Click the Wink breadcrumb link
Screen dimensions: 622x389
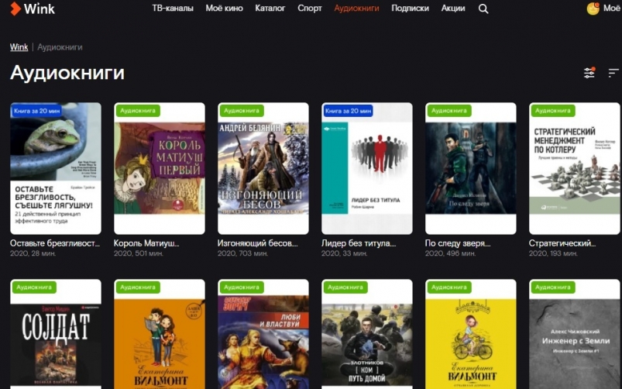coord(19,46)
